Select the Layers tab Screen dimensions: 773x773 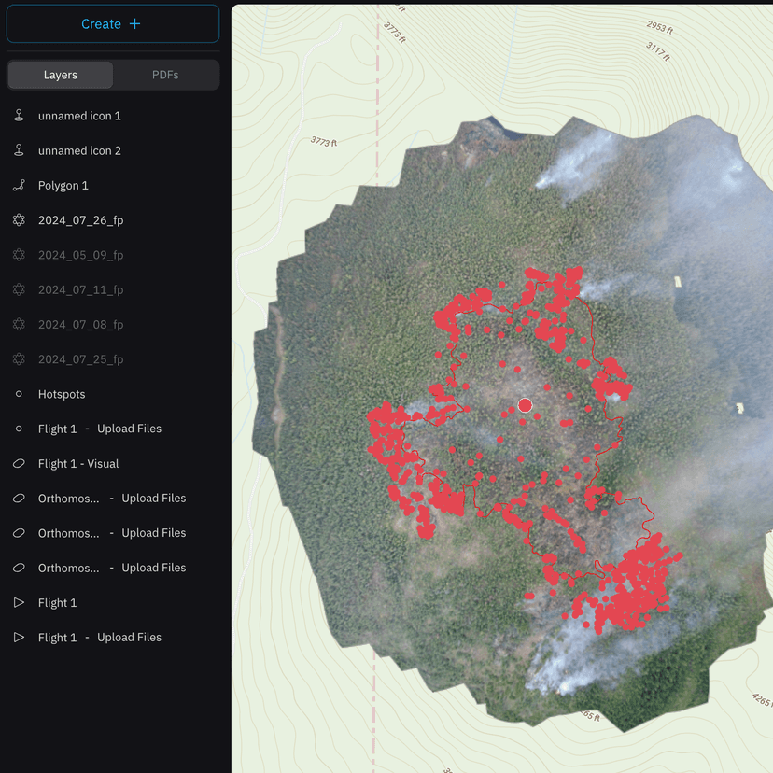[61, 75]
